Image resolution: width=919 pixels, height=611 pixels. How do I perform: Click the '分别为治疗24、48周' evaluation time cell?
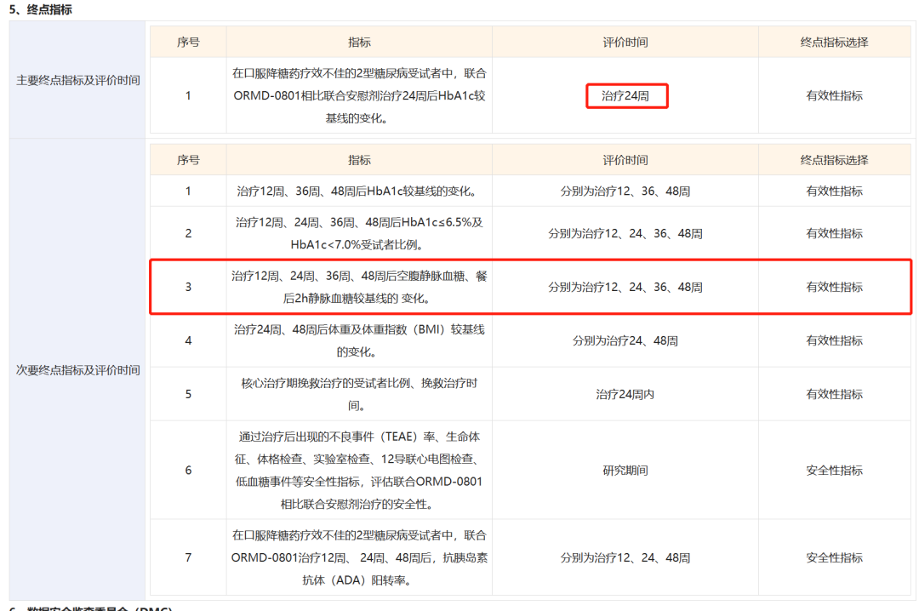coord(625,341)
